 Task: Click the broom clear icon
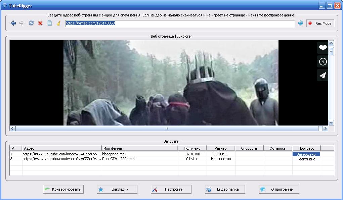59,23
